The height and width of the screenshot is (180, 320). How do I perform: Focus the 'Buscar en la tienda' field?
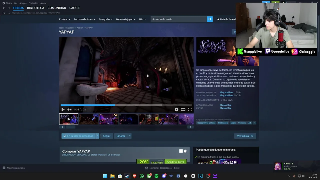pos(179,19)
